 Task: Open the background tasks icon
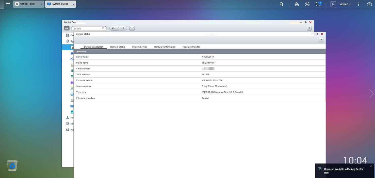click(297, 4)
